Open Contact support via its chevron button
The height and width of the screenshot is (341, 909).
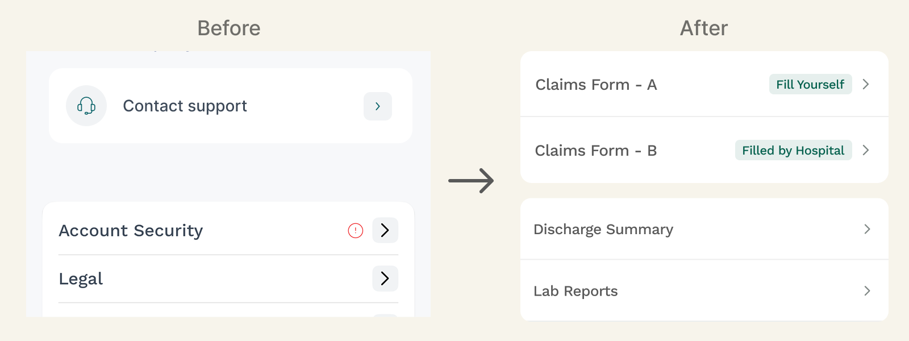point(378,106)
